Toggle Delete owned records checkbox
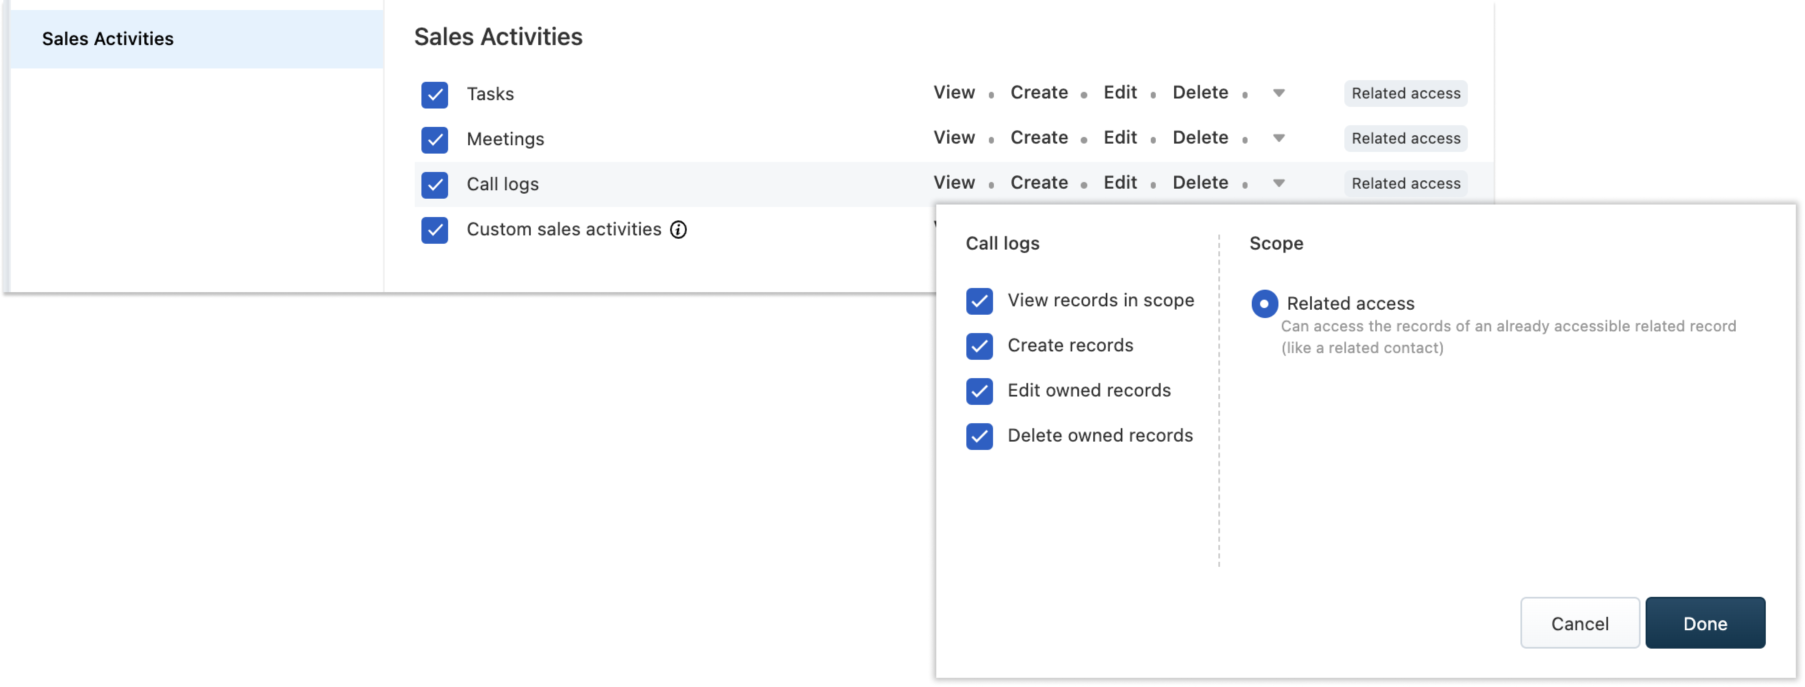Image resolution: width=1805 pixels, height=687 pixels. click(x=979, y=436)
